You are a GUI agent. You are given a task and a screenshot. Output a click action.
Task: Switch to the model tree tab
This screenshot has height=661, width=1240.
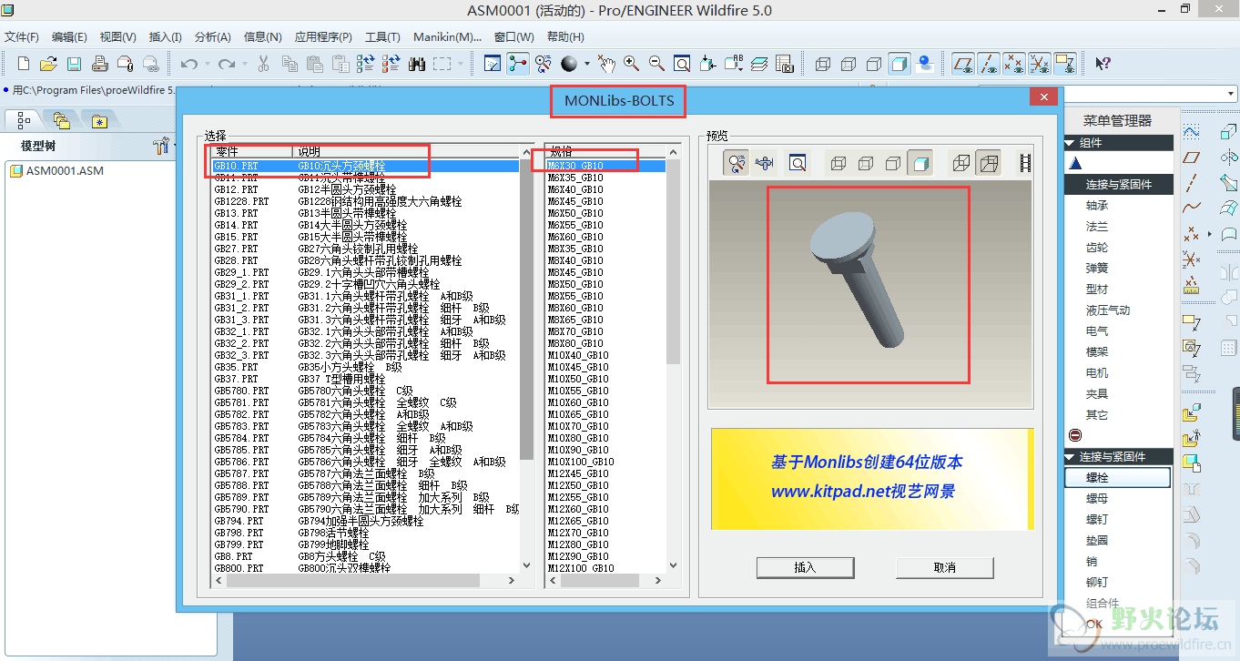pos(24,120)
